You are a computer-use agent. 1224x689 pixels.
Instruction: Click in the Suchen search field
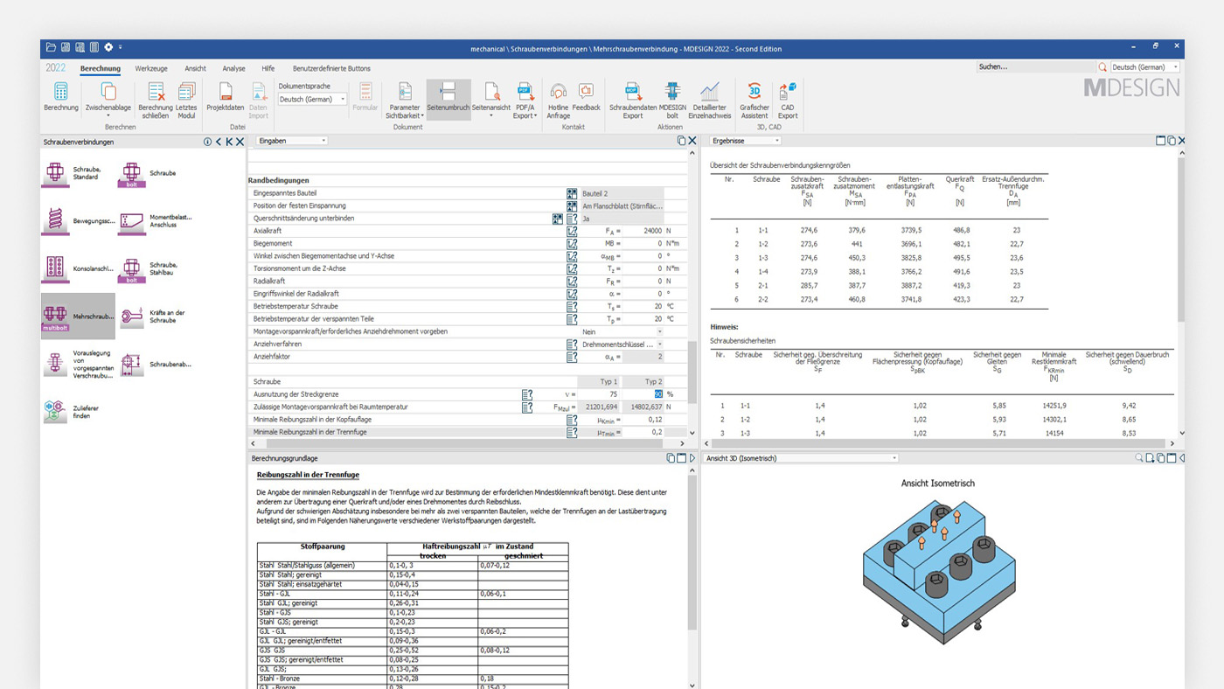1035,67
